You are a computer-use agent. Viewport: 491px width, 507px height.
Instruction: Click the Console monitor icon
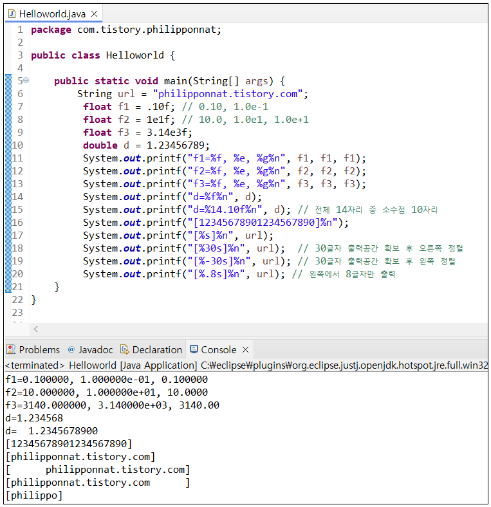194,349
